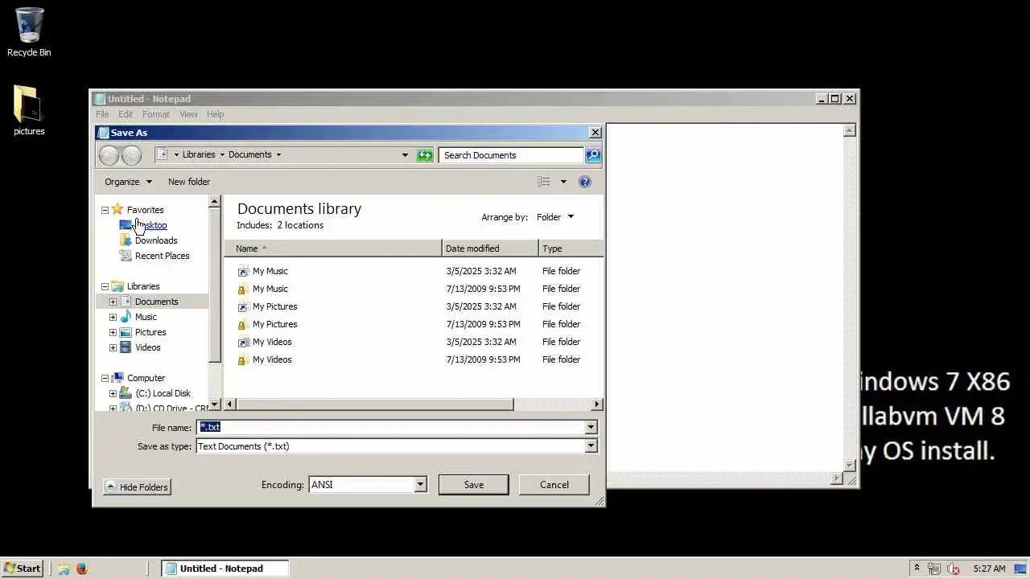The width and height of the screenshot is (1030, 579).
Task: Open the Encoding ANSI dropdown
Action: click(x=420, y=484)
